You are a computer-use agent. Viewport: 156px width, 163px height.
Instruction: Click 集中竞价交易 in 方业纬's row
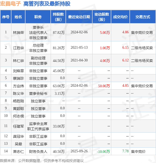tap(142, 86)
